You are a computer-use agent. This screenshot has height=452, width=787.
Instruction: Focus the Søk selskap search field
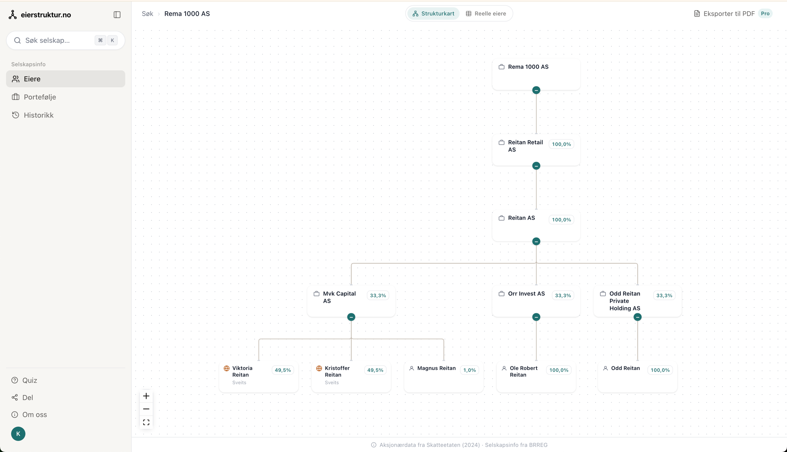pyautogui.click(x=66, y=40)
